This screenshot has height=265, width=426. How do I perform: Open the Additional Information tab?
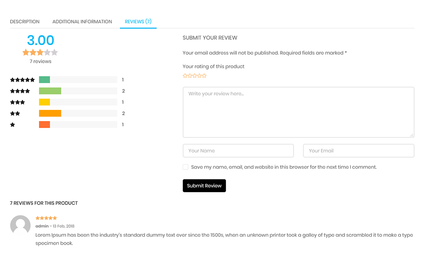point(82,22)
